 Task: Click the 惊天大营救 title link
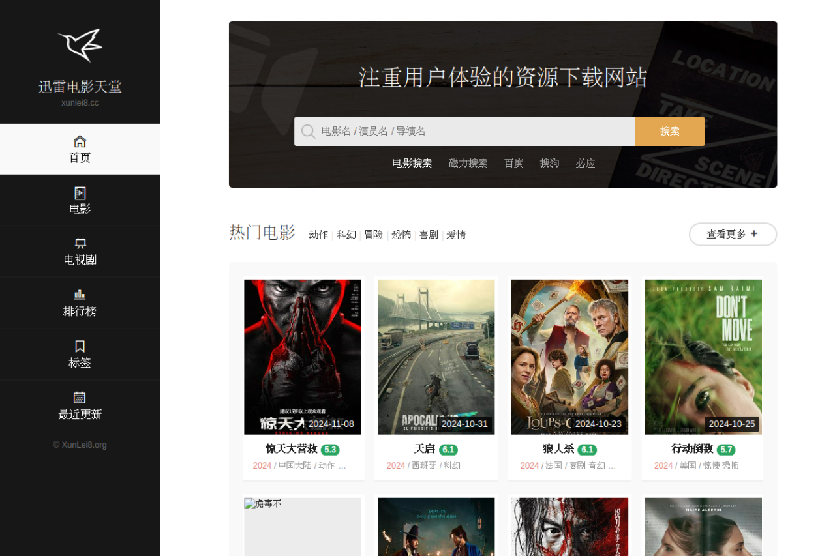(x=292, y=449)
